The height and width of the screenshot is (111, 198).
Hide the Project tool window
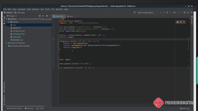50,16
